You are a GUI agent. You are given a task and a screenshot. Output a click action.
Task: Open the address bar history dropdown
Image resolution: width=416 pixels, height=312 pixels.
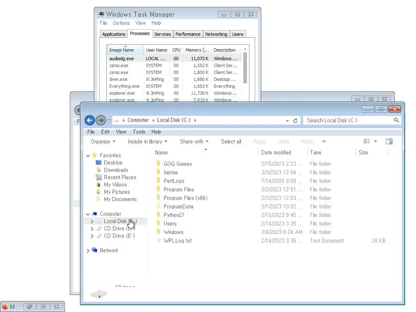click(287, 121)
